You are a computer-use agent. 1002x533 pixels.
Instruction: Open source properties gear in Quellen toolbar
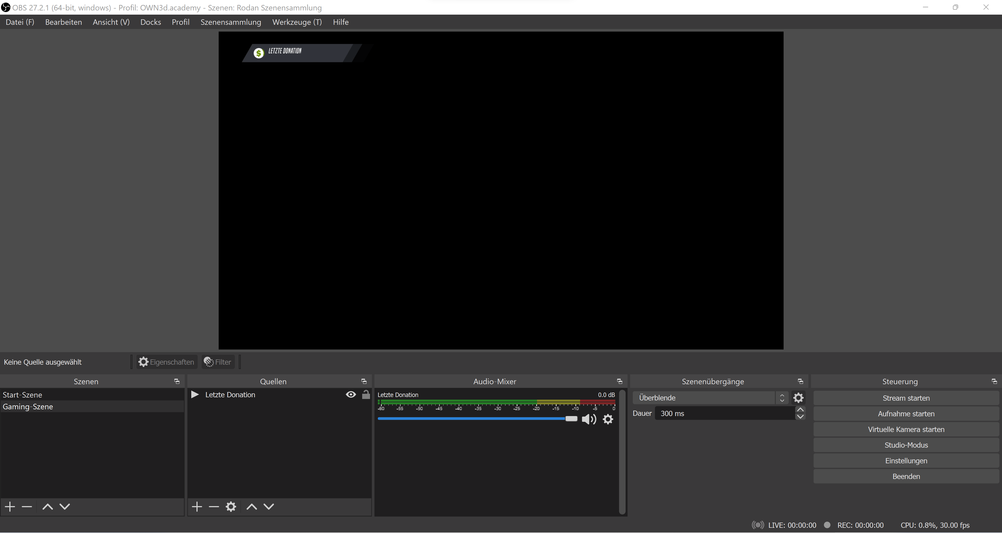tap(231, 507)
